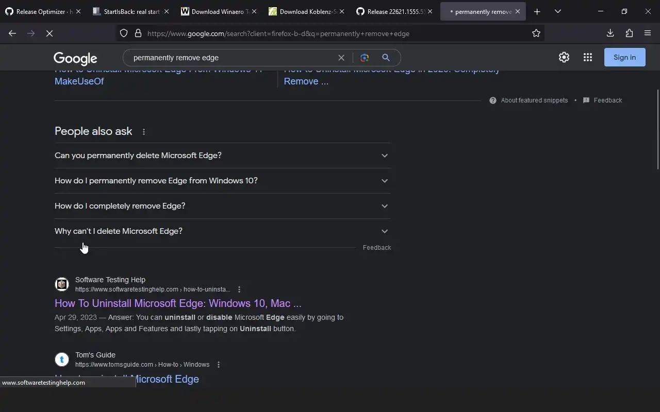The width and height of the screenshot is (660, 412).
Task: View site security padlock info
Action: point(138,33)
